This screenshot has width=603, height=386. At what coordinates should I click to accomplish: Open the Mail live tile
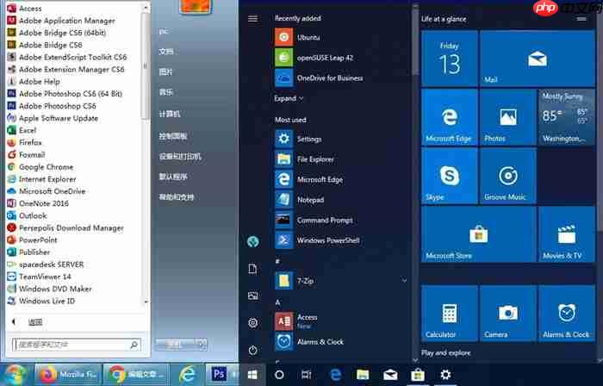[538, 59]
